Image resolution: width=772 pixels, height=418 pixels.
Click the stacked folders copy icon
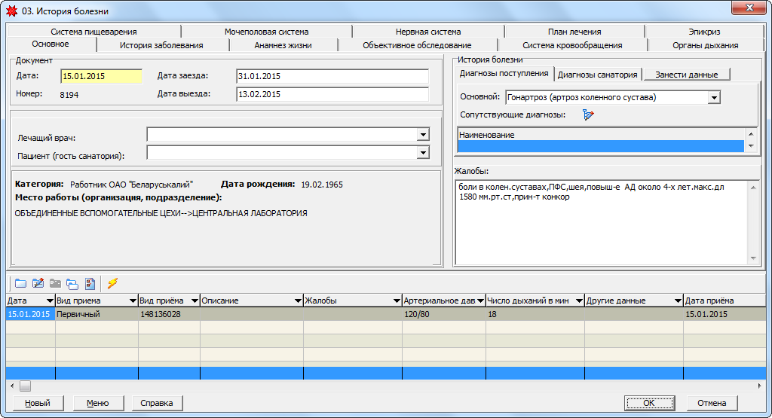point(72,283)
